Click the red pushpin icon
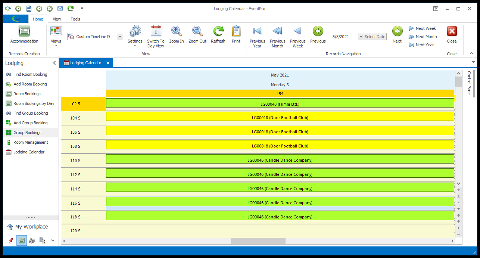480x258 pixels. coord(11,240)
